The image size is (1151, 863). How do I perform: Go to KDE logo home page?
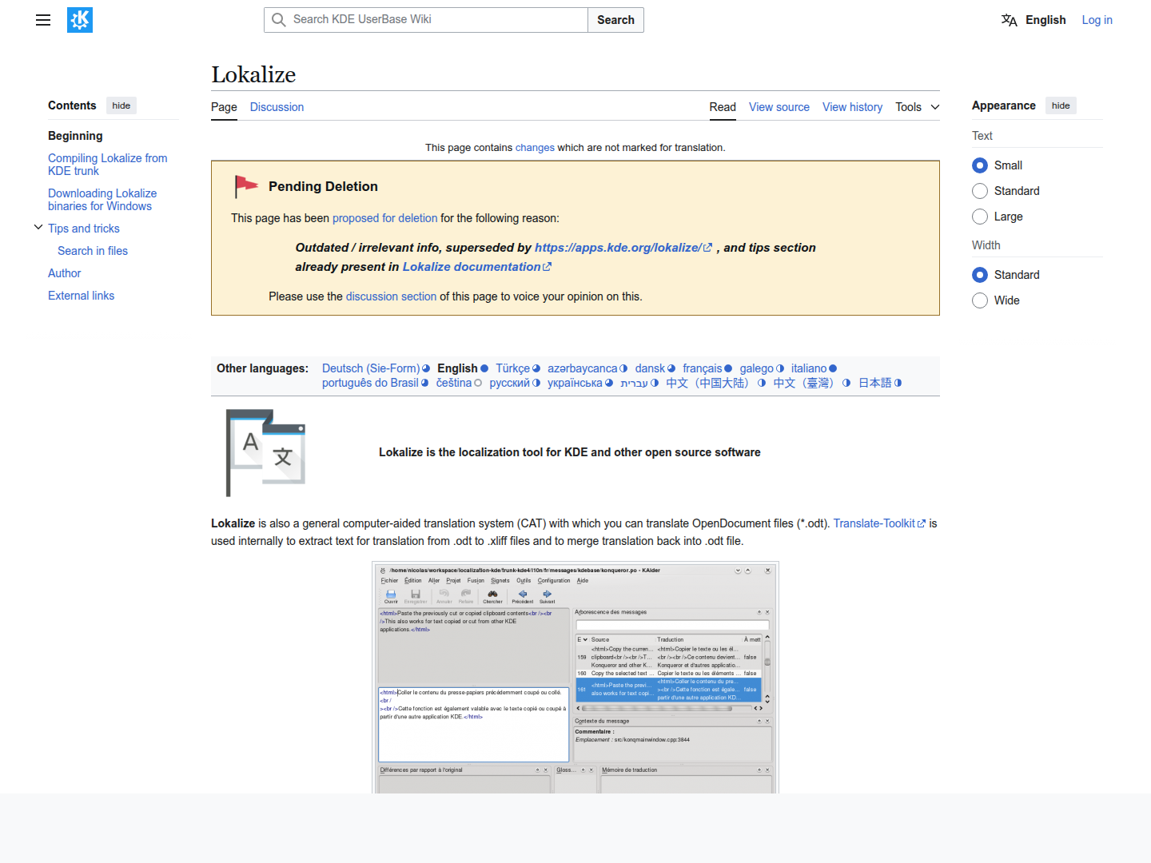[80, 20]
